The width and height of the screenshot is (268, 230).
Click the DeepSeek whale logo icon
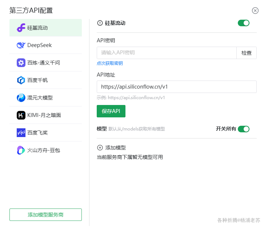coord(21,45)
